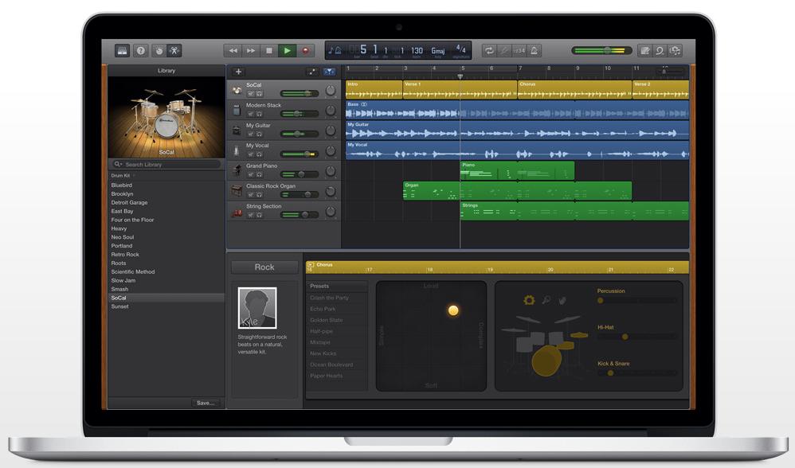The height and width of the screenshot is (468, 795).
Task: Select Bluebird in the drum kit list
Action: [166, 185]
